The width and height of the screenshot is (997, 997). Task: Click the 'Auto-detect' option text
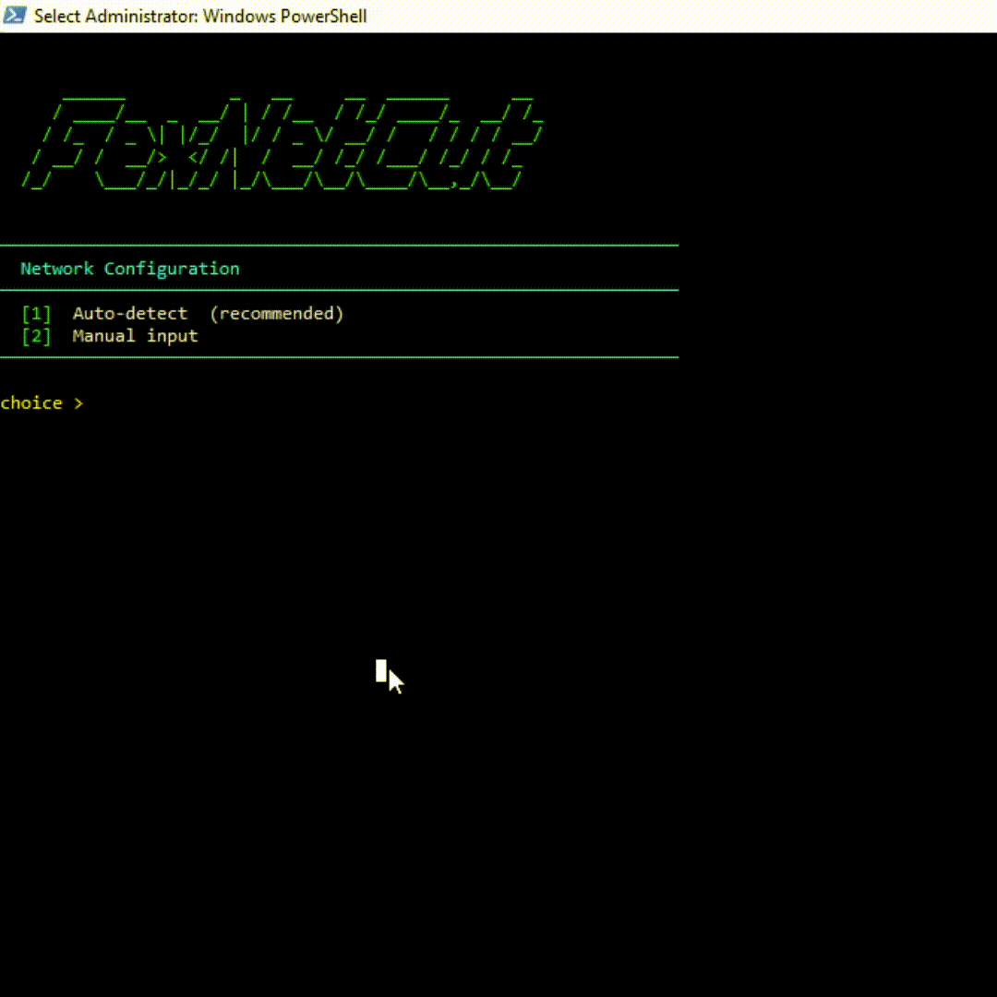pos(130,314)
